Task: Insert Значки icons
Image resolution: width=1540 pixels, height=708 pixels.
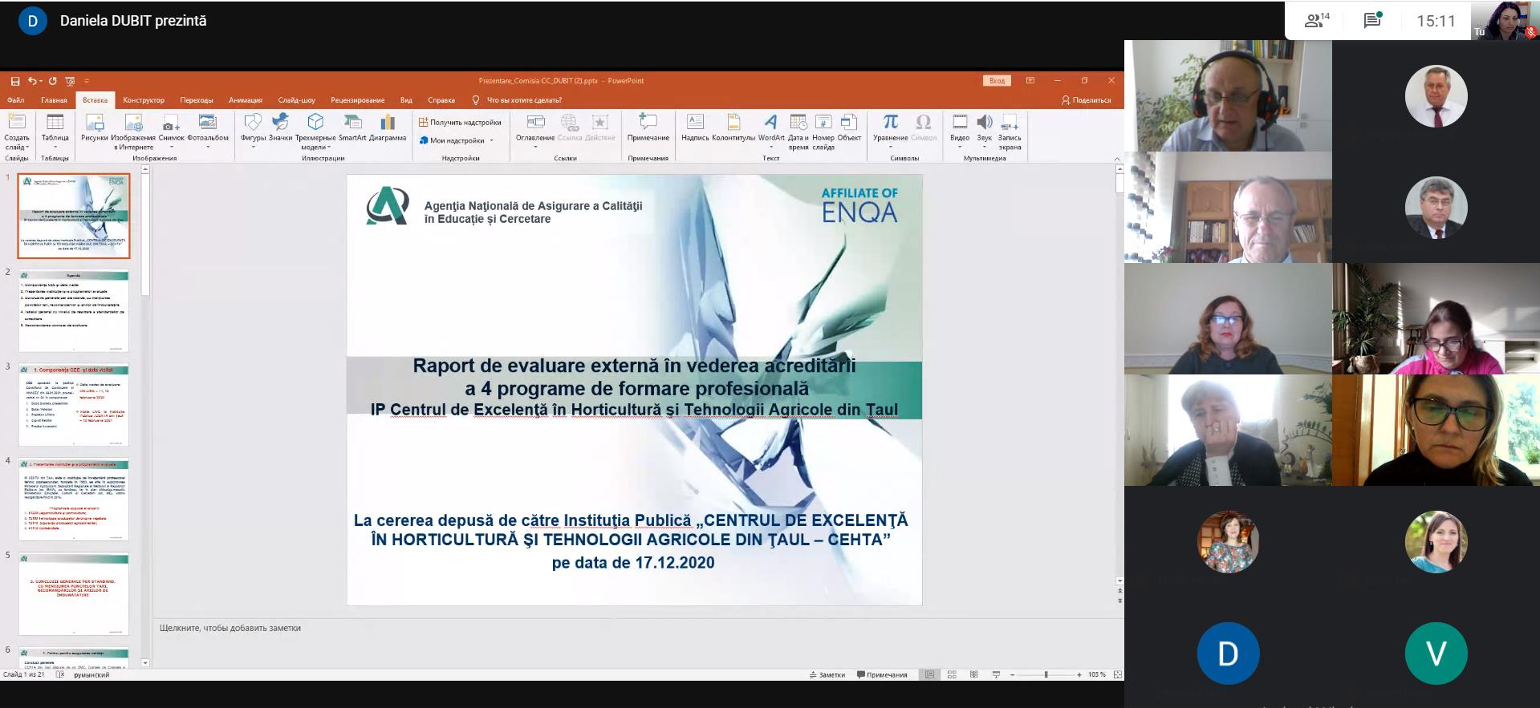Action: tap(281, 128)
